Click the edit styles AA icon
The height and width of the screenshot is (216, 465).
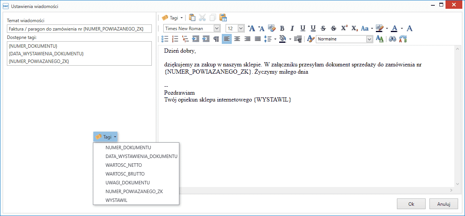pyautogui.click(x=380, y=39)
